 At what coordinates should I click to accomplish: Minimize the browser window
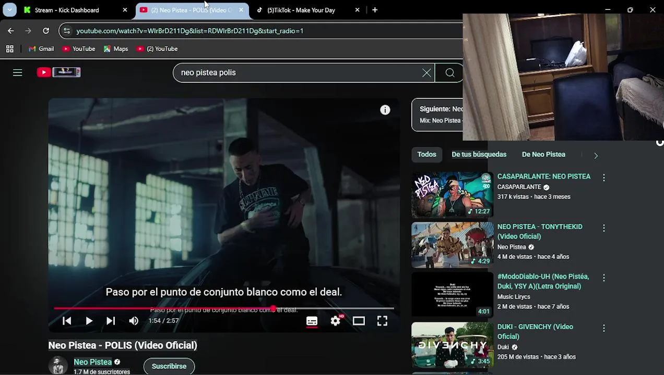[608, 10]
